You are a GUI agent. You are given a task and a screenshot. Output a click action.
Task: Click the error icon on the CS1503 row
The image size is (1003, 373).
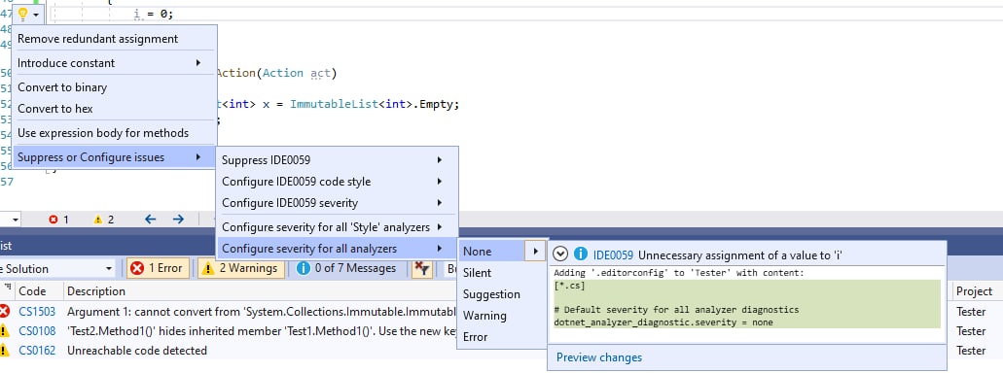5,311
